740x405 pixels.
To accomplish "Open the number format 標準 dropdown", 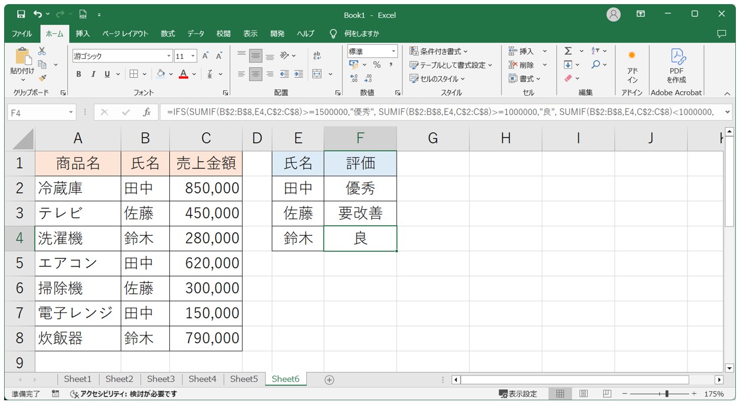I will pos(394,51).
